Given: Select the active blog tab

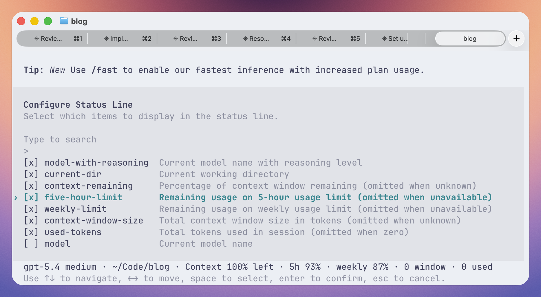Looking at the screenshot, I should pyautogui.click(x=470, y=38).
